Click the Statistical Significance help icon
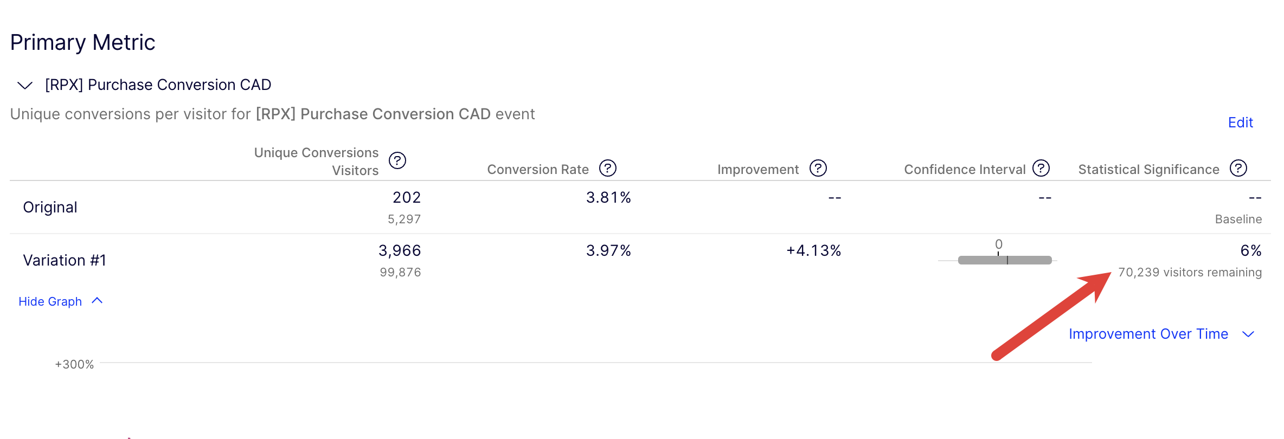Screen dimensions: 1284x439 pyautogui.click(x=1238, y=169)
